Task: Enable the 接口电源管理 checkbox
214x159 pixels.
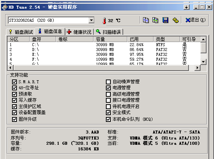Action: point(108,100)
